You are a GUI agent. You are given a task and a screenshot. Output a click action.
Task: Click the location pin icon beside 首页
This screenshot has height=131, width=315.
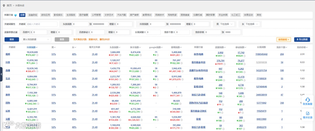[3, 6]
